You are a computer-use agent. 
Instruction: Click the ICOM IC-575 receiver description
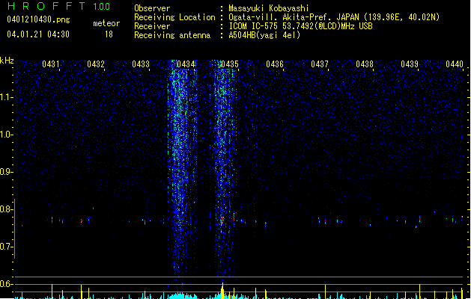point(300,26)
